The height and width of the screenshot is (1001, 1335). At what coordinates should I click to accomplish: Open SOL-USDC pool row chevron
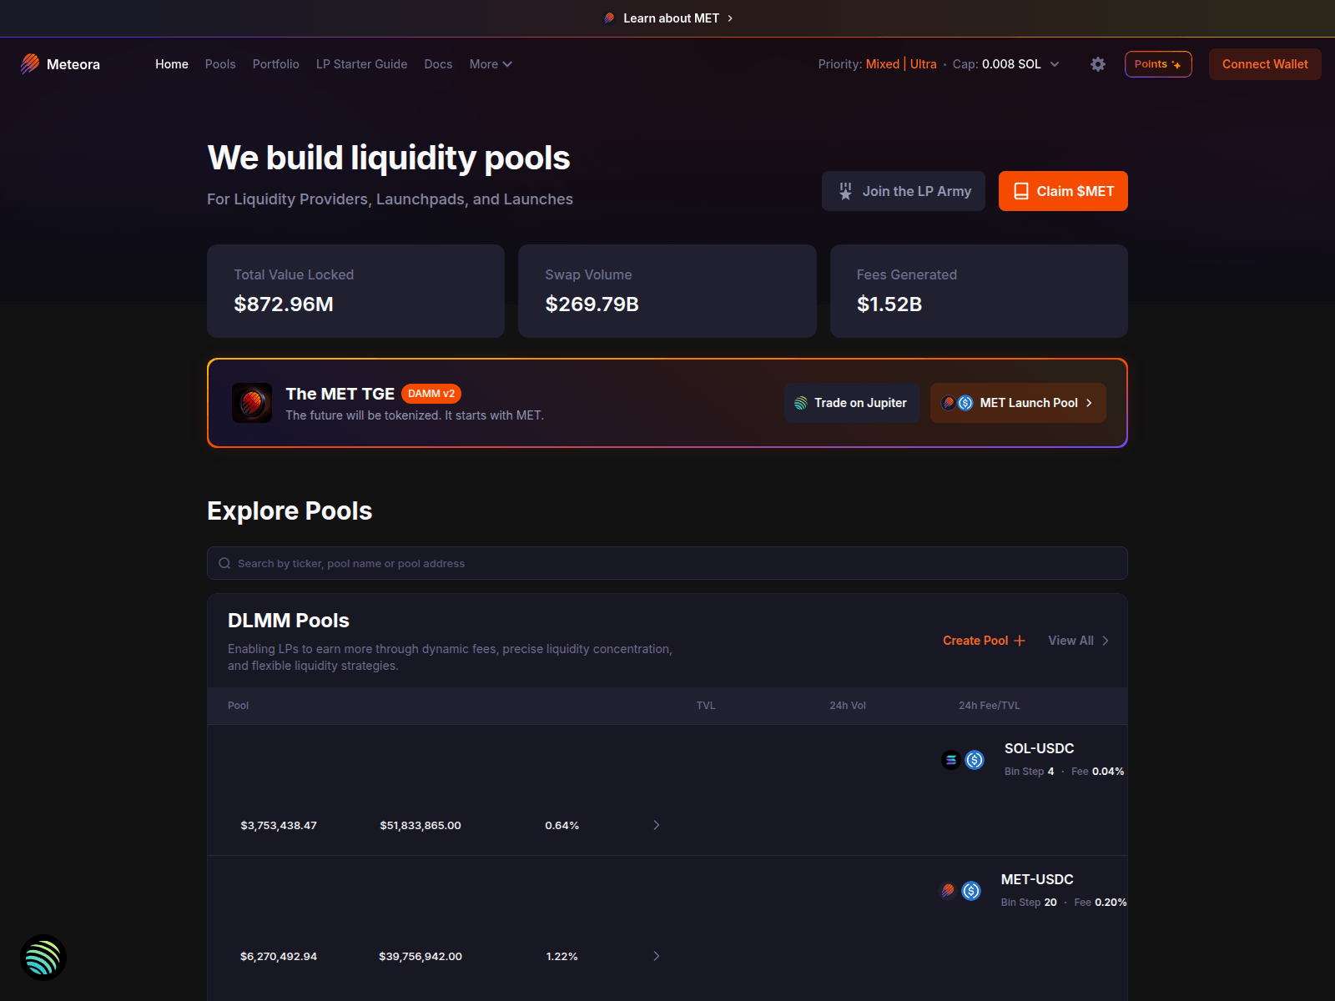(657, 825)
